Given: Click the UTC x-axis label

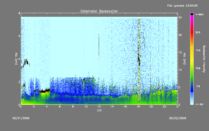Looking at the screenshot, I should 99,110.
